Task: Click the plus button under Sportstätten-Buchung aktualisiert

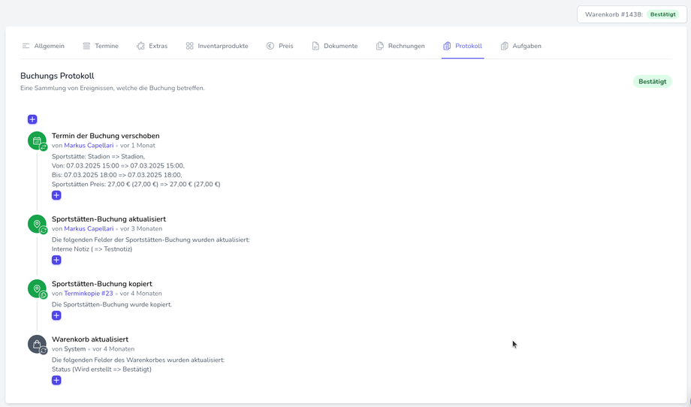Action: [x=56, y=260]
